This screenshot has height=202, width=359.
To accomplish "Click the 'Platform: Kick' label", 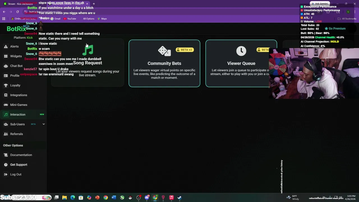I will (x=23, y=38).
